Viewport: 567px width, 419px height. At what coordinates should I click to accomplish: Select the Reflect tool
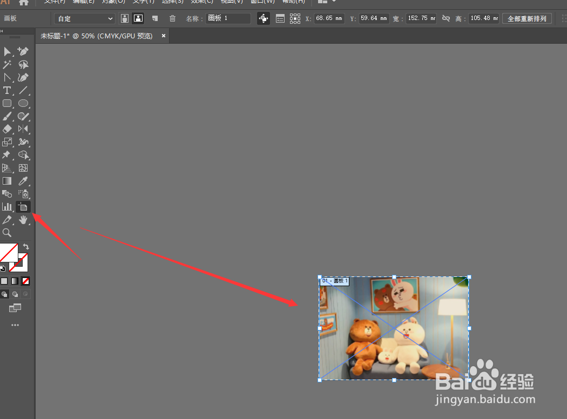coord(23,129)
